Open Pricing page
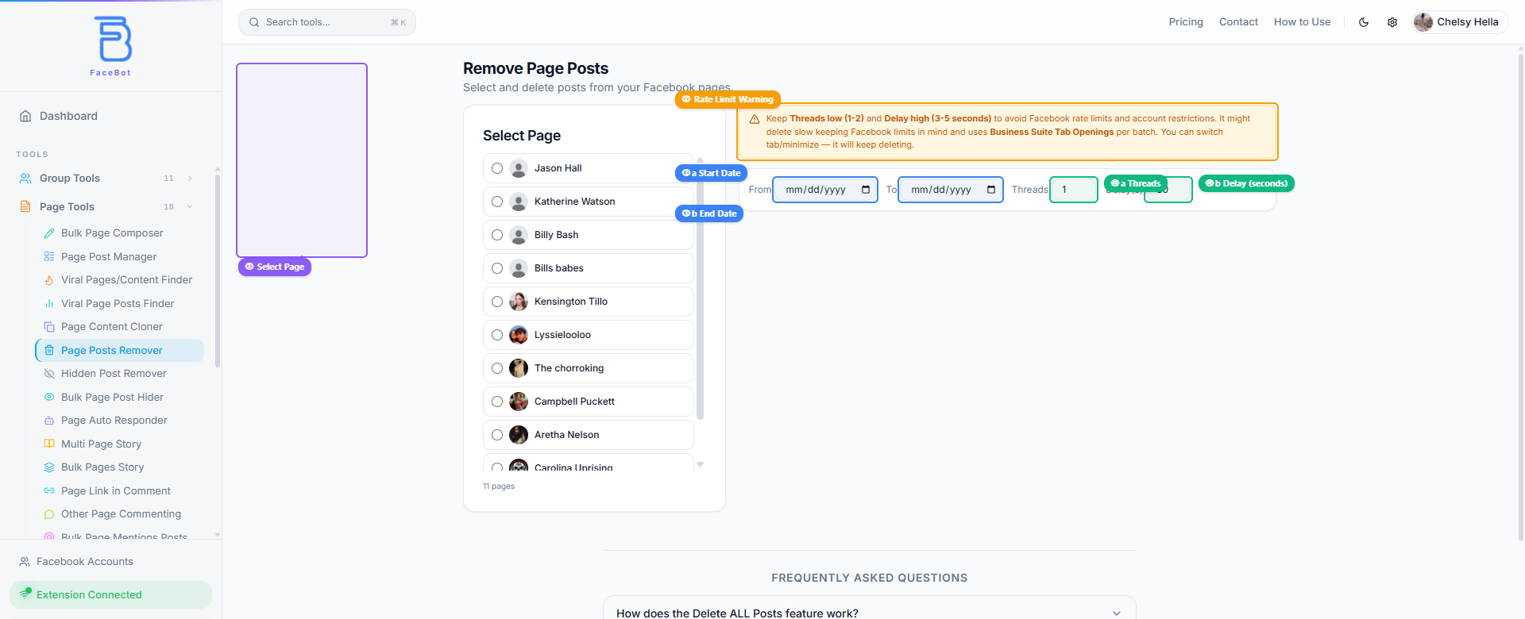1525x619 pixels. point(1186,22)
